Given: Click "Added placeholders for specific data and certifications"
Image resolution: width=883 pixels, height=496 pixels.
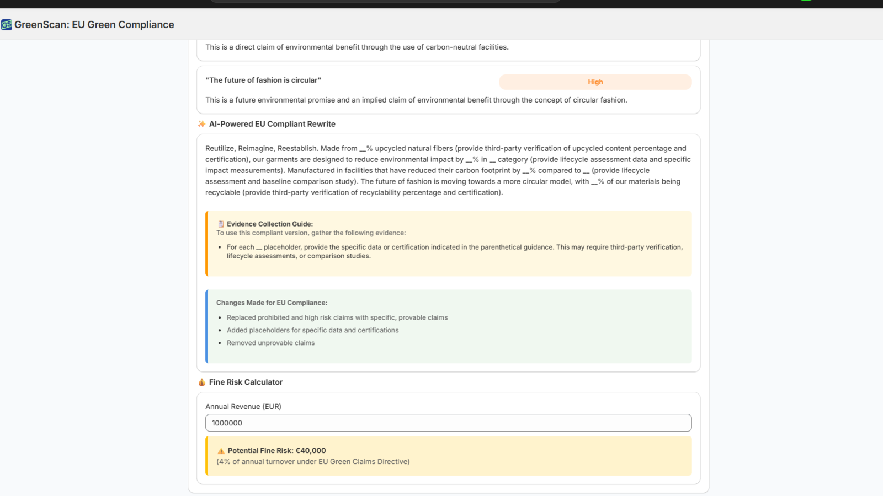Looking at the screenshot, I should point(312,330).
